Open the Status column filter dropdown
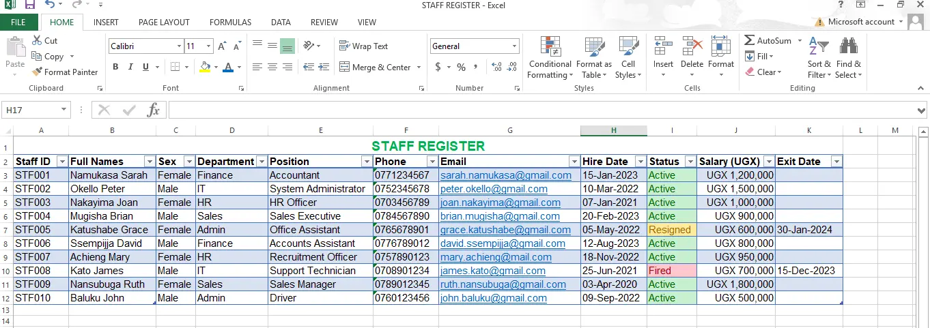This screenshot has width=930, height=328. click(690, 162)
